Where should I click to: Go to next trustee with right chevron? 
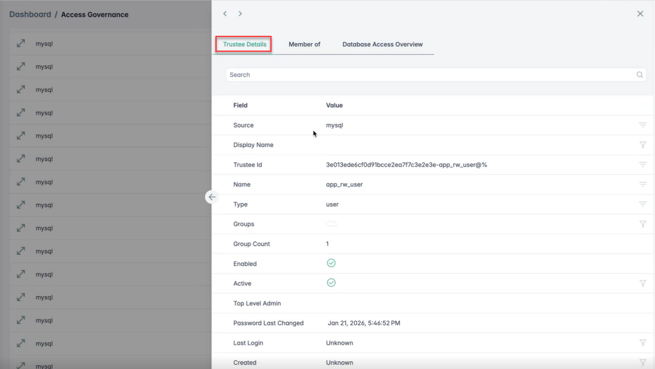coord(240,14)
